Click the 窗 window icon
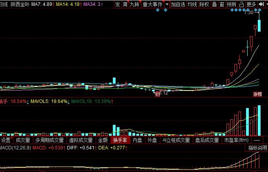 [222, 4]
